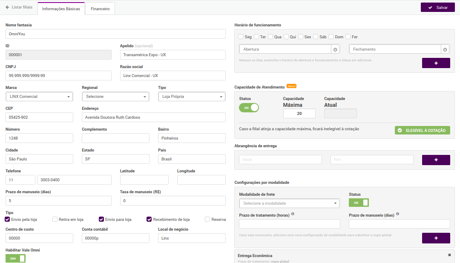Screen dimensions: 460x263
Task: Remove the Entrega Econômica entry
Action: click(449, 255)
